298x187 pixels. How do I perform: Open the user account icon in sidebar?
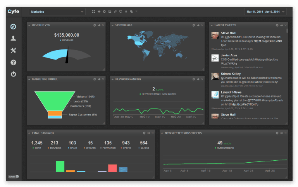(13, 39)
